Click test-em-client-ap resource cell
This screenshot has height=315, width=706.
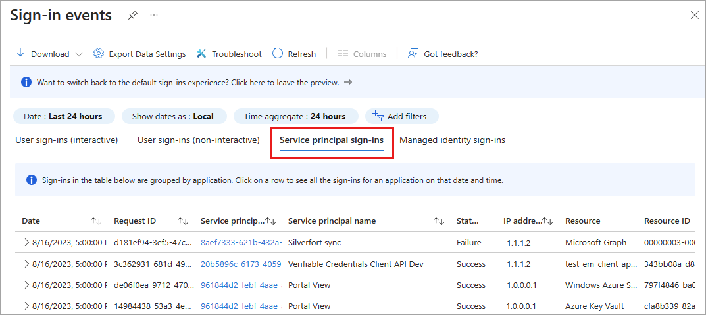[x=601, y=264]
